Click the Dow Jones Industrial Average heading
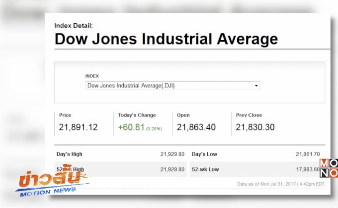The image size is (338, 208). tap(166, 39)
